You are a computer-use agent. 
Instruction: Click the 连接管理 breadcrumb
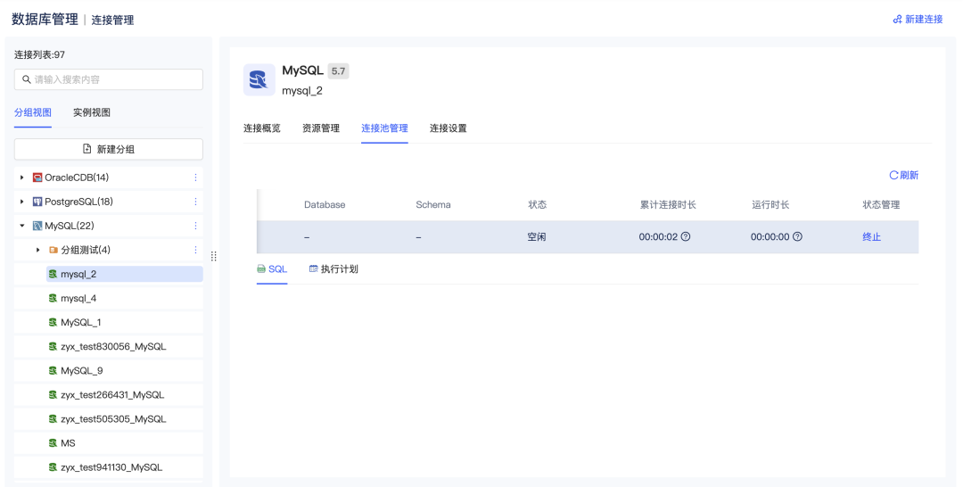tap(112, 20)
